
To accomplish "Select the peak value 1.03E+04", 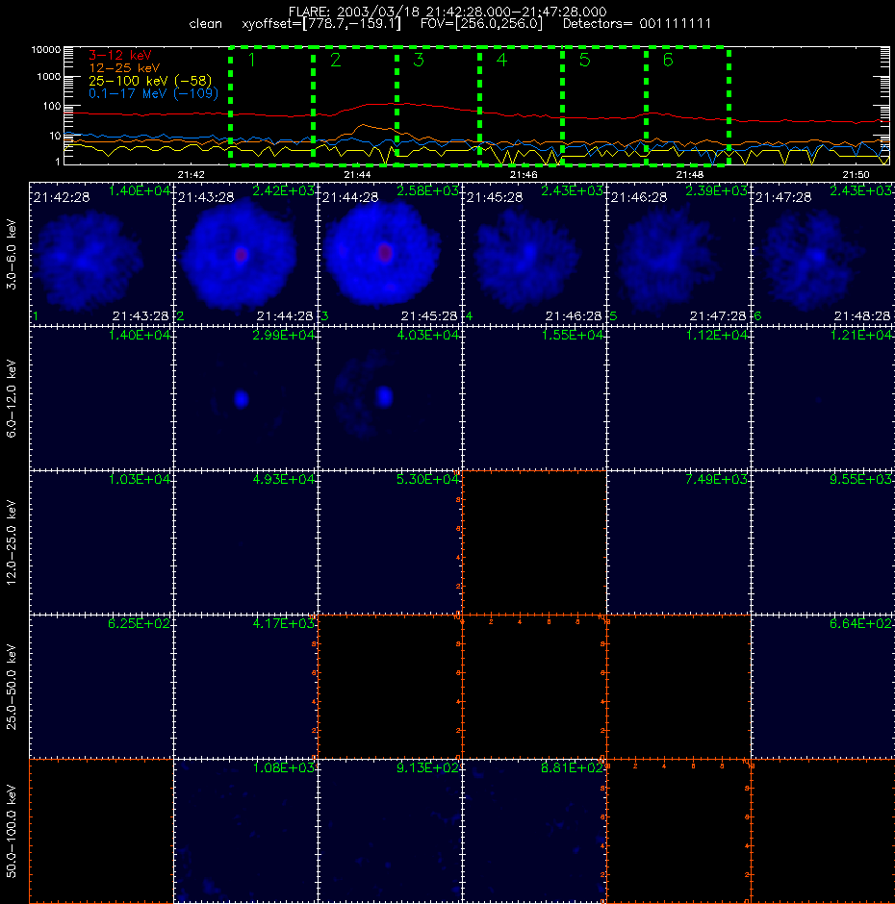I will (140, 479).
